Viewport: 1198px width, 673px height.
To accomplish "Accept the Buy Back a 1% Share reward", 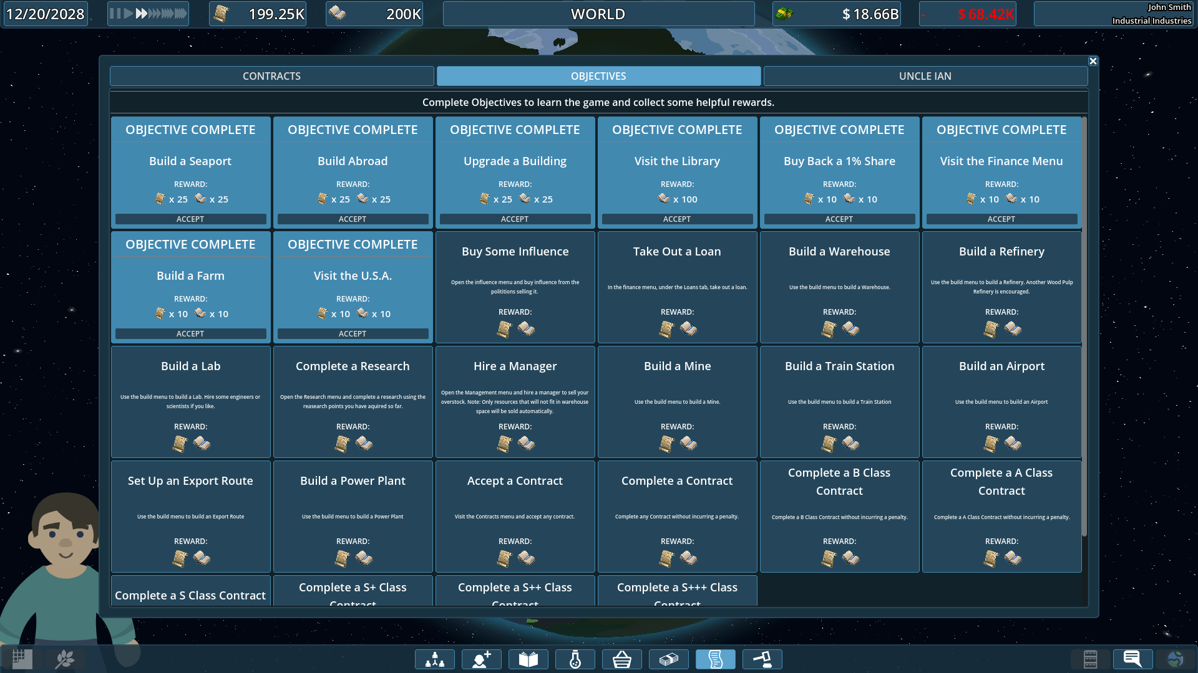I will pyautogui.click(x=839, y=219).
